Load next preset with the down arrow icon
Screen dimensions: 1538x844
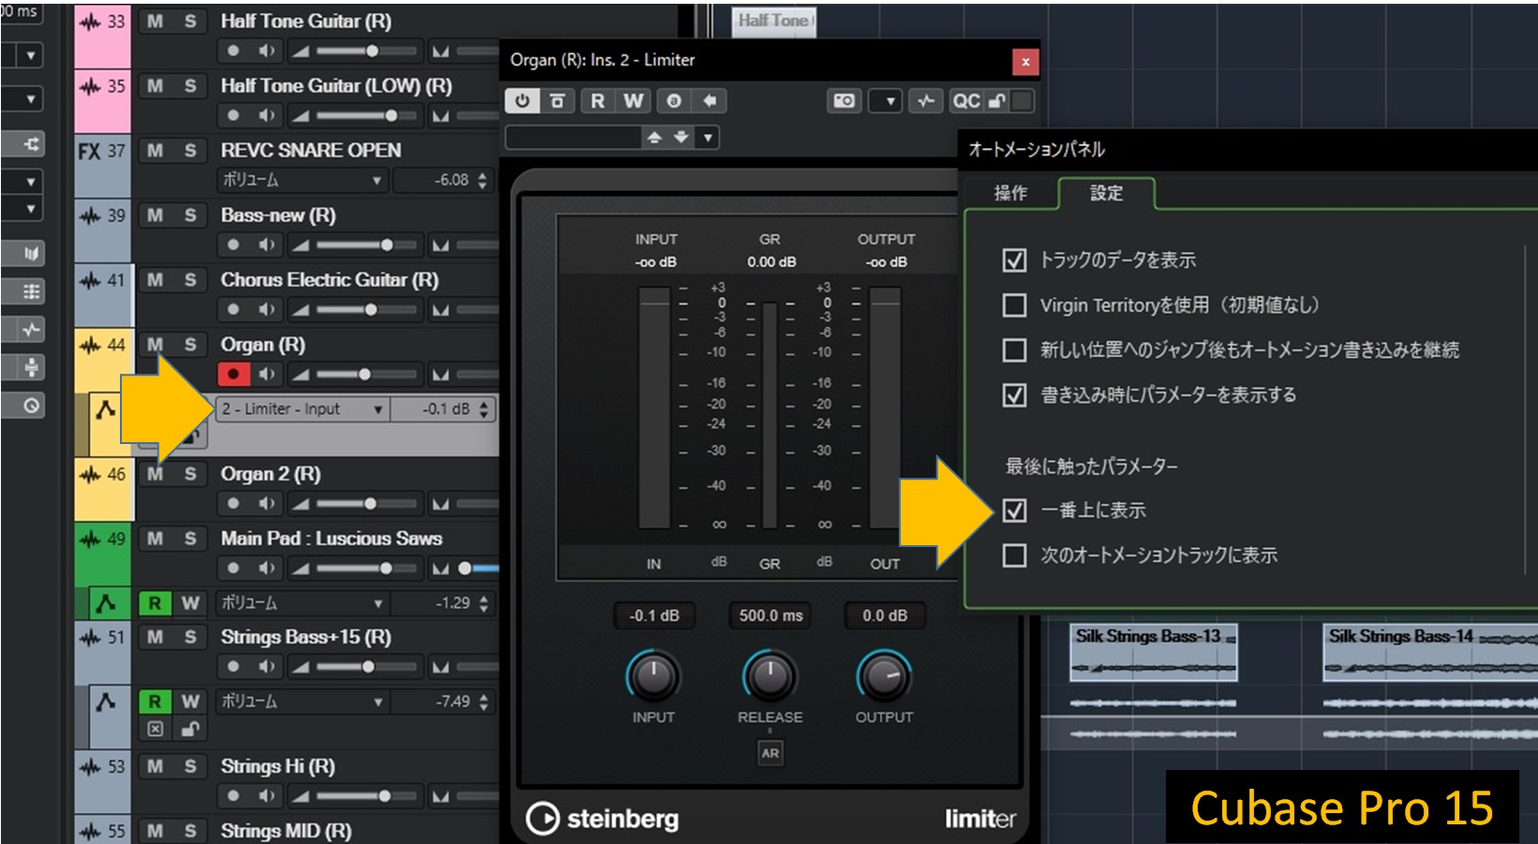pyautogui.click(x=680, y=138)
